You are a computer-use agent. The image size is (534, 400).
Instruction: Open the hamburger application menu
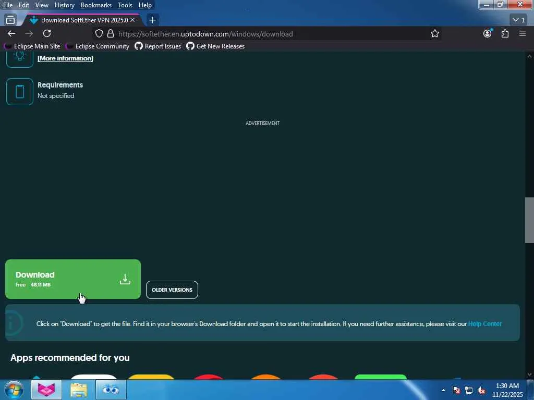point(523,33)
